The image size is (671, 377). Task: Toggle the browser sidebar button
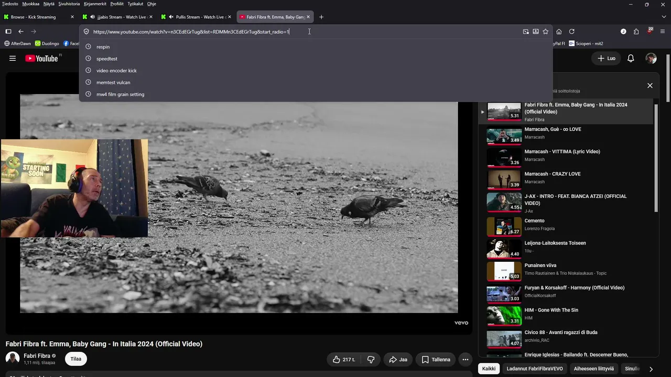coord(8,31)
